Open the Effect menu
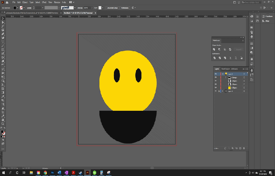The width and height of the screenshot is (275, 176). point(44,2)
